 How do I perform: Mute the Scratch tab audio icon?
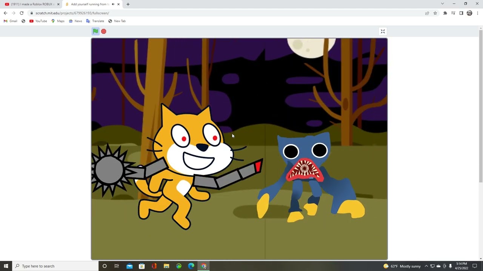(x=113, y=4)
